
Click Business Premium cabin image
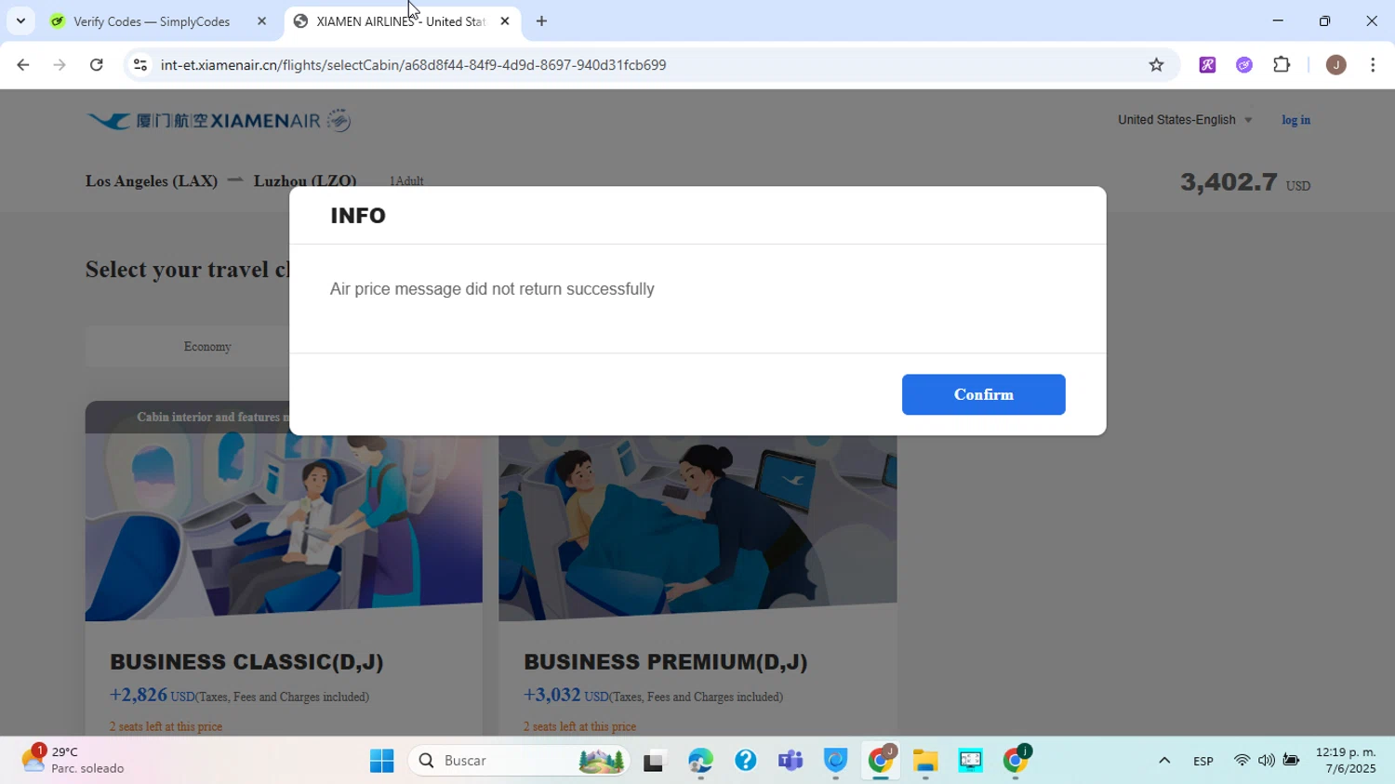tap(697, 527)
